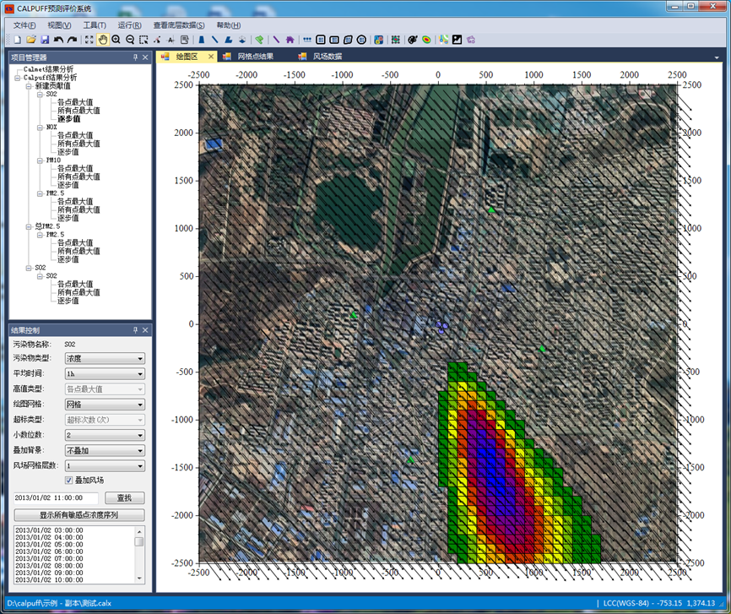Uncheck the 叠加风场 checkbox
Screen dimensions: 731x614
pos(69,481)
